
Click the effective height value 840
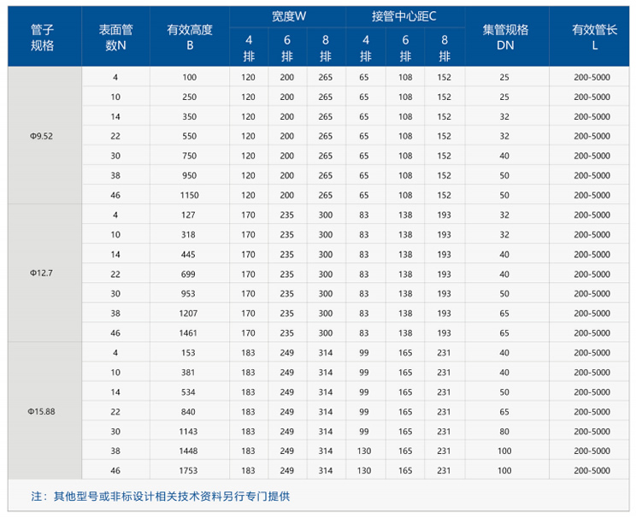(x=188, y=412)
